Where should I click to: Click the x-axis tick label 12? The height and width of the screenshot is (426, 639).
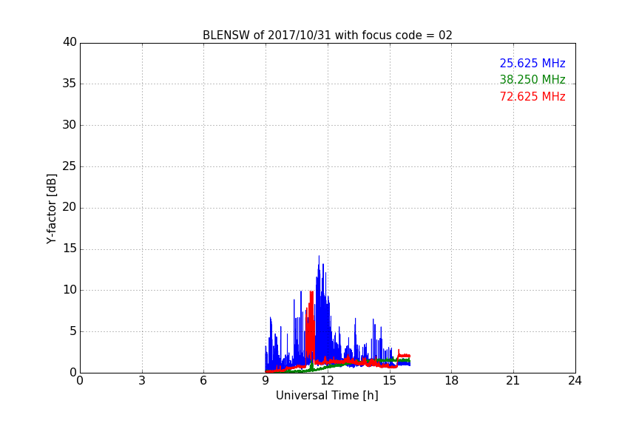point(328,381)
